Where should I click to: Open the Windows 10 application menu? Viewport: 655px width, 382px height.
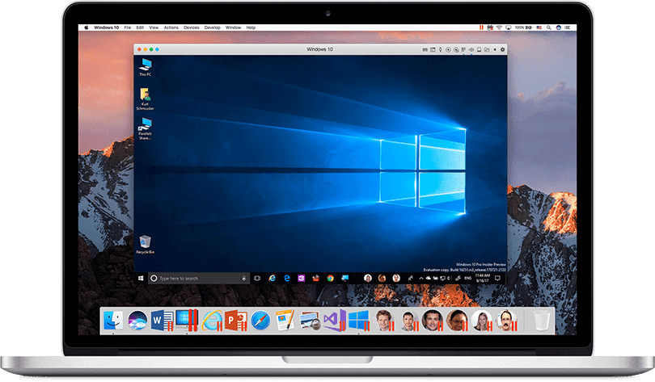(x=106, y=27)
